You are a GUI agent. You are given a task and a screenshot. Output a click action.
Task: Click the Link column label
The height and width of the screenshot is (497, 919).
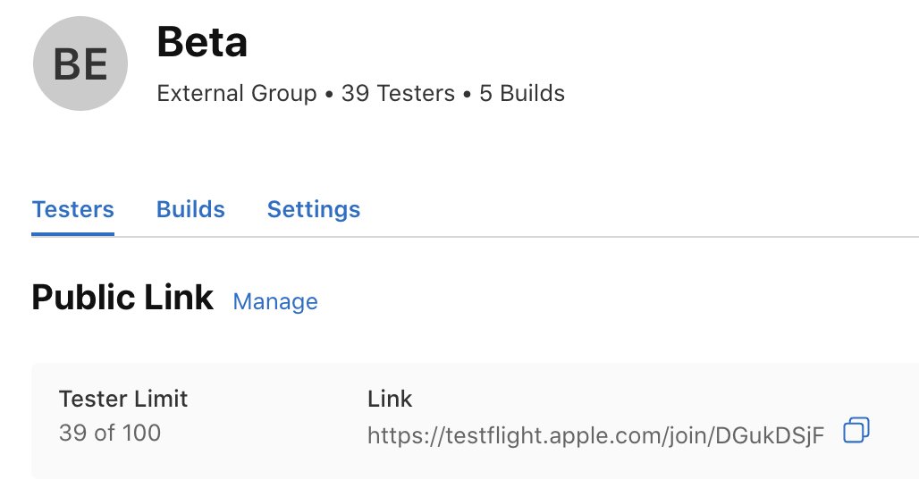390,399
